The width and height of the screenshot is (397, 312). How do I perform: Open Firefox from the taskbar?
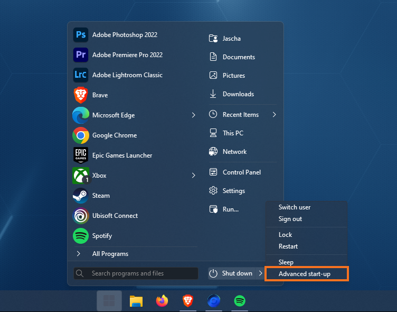click(x=162, y=301)
